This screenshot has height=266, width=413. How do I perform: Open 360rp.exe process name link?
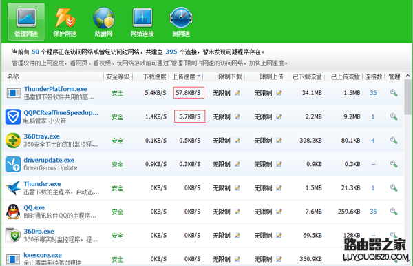tap(39, 232)
